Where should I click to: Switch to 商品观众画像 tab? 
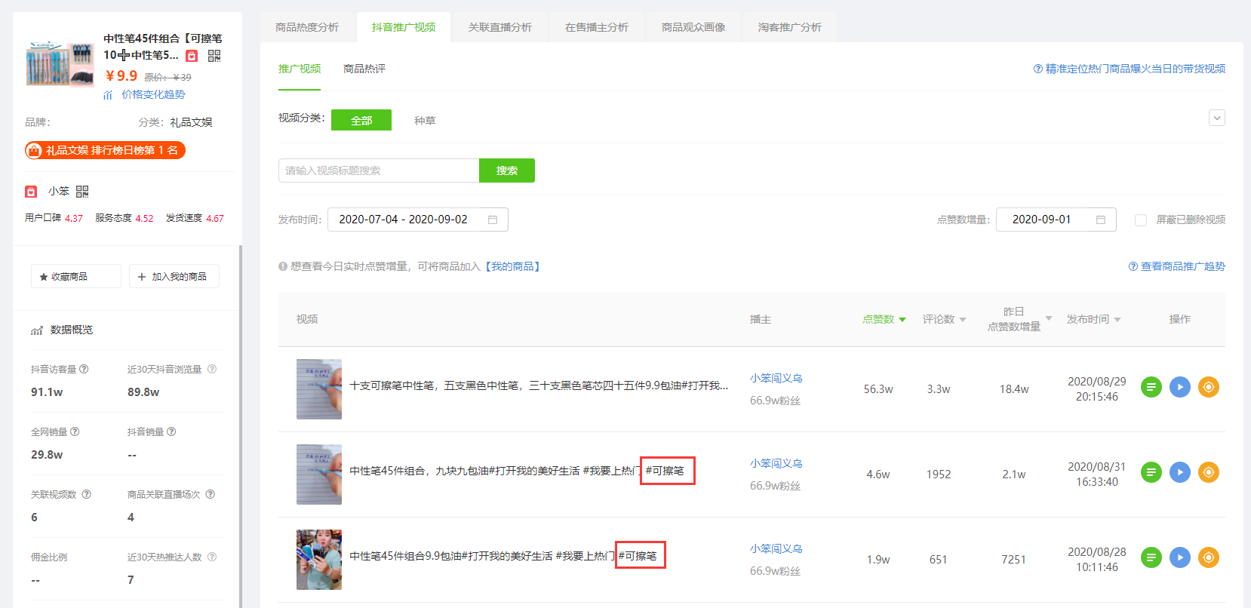[x=693, y=27]
